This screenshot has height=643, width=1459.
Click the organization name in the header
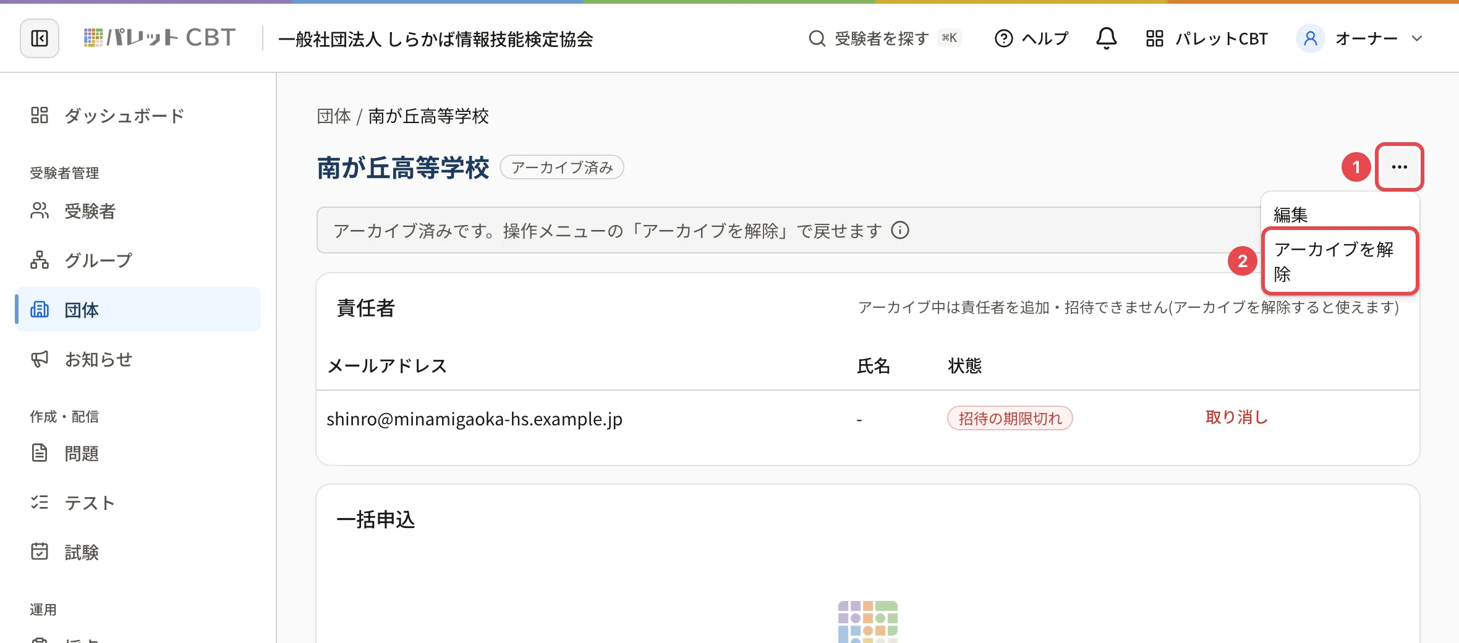point(436,39)
